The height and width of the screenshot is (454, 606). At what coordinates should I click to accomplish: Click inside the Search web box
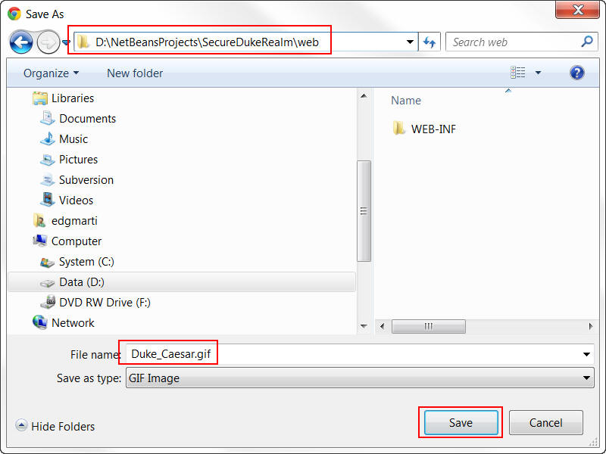point(508,42)
